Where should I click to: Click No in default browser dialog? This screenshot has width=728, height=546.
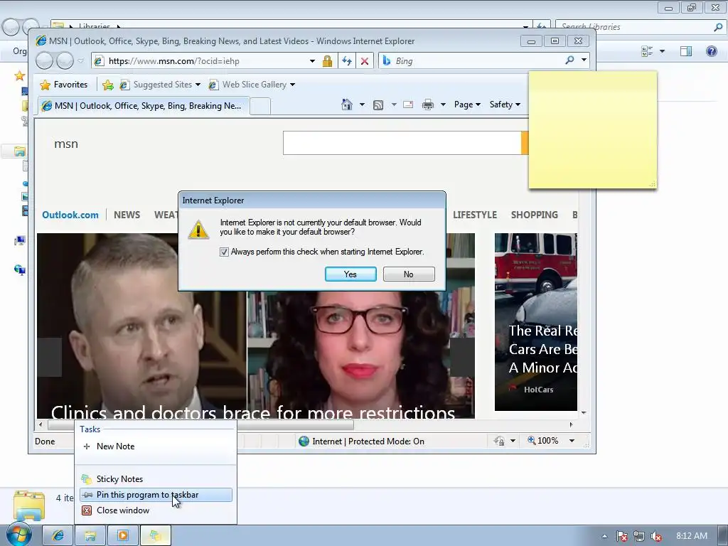pyautogui.click(x=409, y=274)
